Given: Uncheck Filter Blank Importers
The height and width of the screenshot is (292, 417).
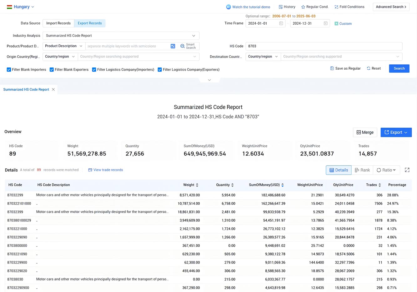Looking at the screenshot, I should click(9, 69).
